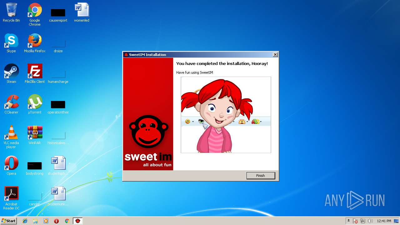The width and height of the screenshot is (400, 225).
Task: Click the SweetIM monkey logo in installer
Action: click(148, 132)
